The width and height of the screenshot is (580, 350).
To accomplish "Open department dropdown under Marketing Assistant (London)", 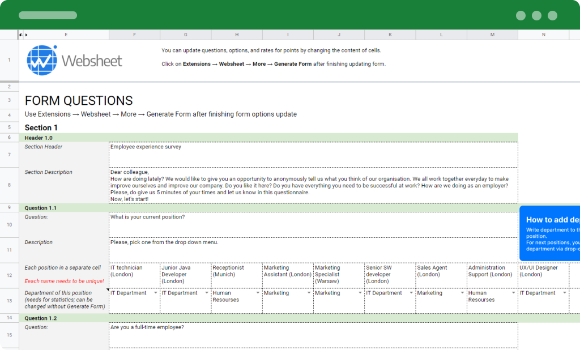I will click(x=309, y=293).
